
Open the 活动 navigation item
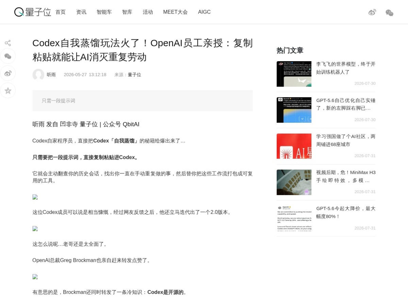point(148,12)
